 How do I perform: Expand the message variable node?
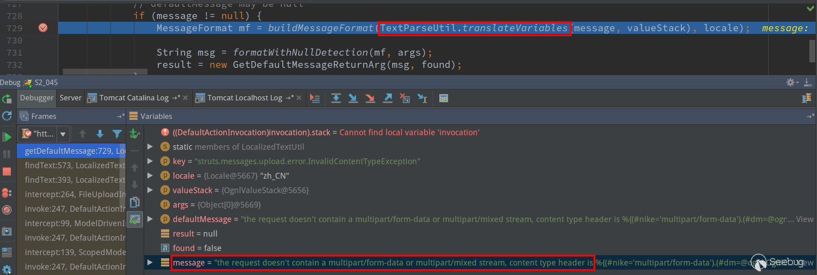pos(150,262)
